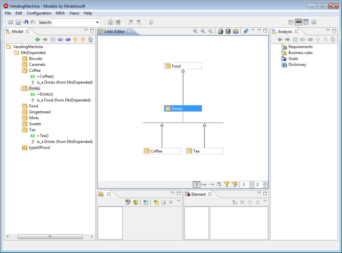Increase the first depth spinner value
This screenshot has height=253, width=342.
tap(251, 183)
